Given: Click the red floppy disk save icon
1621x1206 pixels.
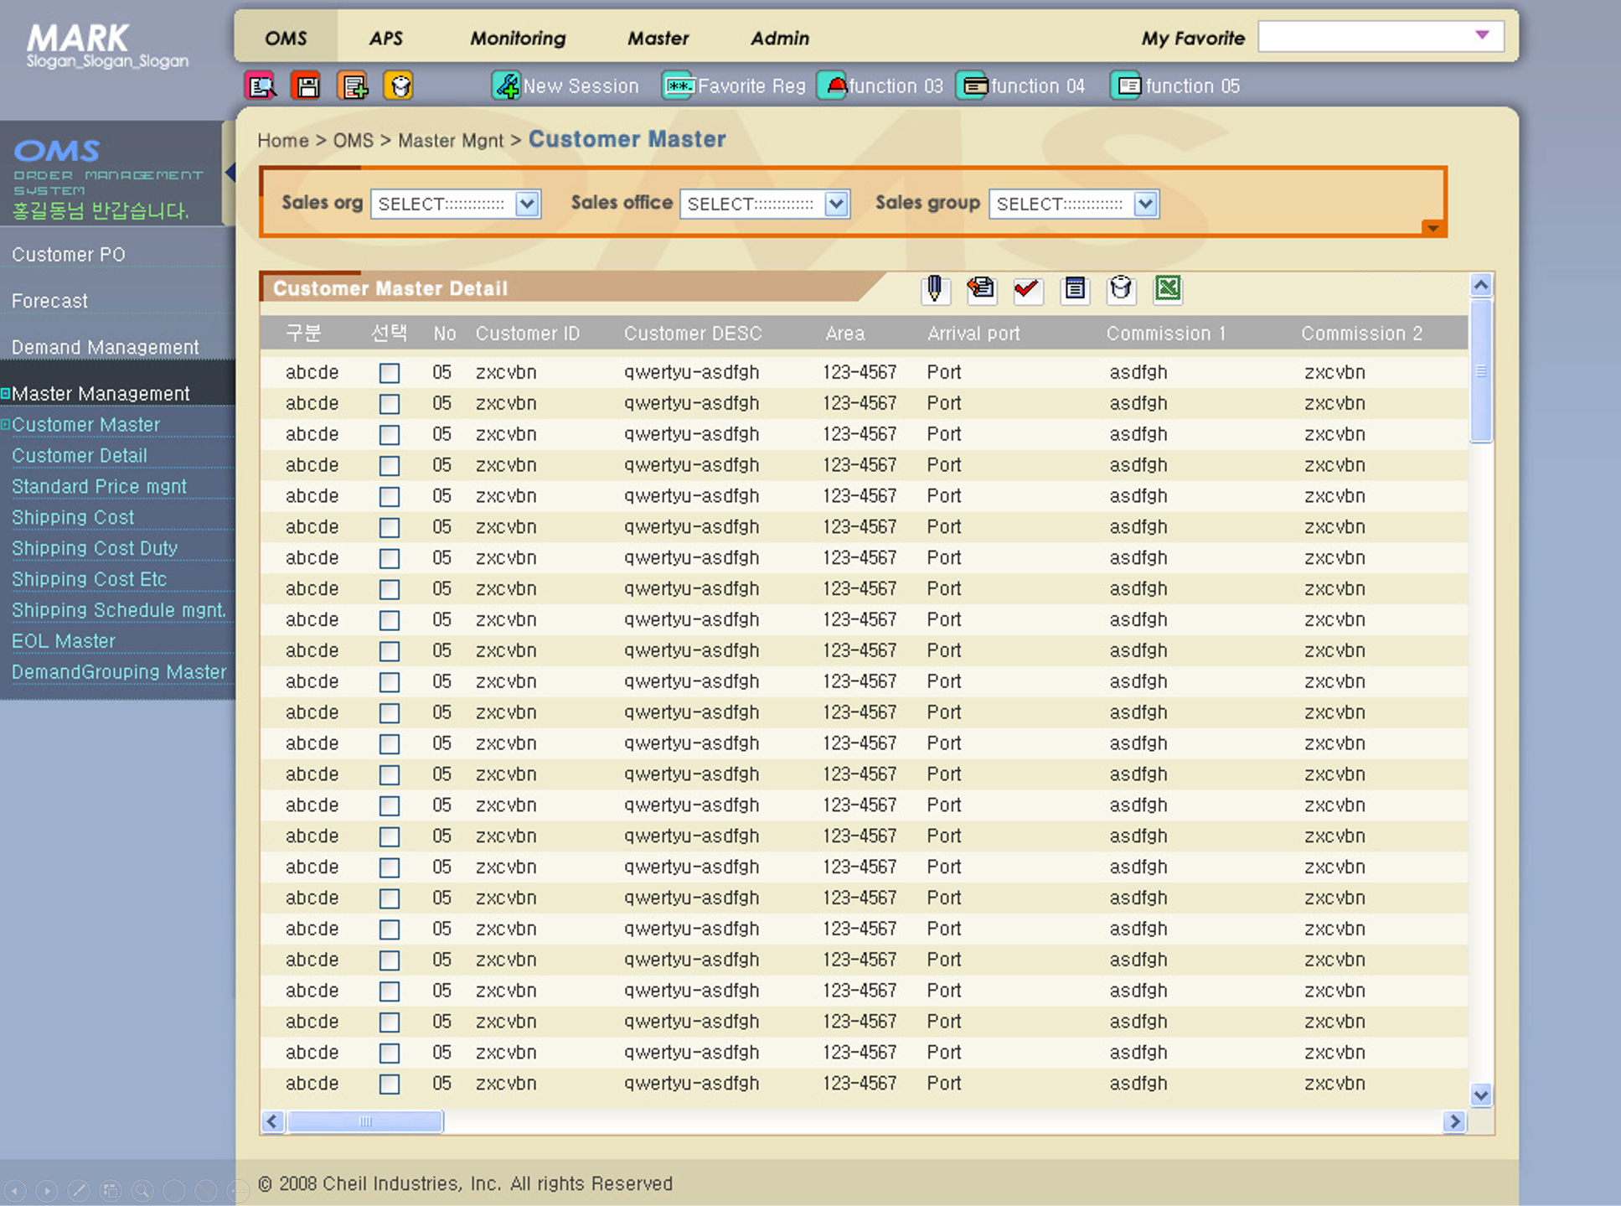Looking at the screenshot, I should pos(306,85).
